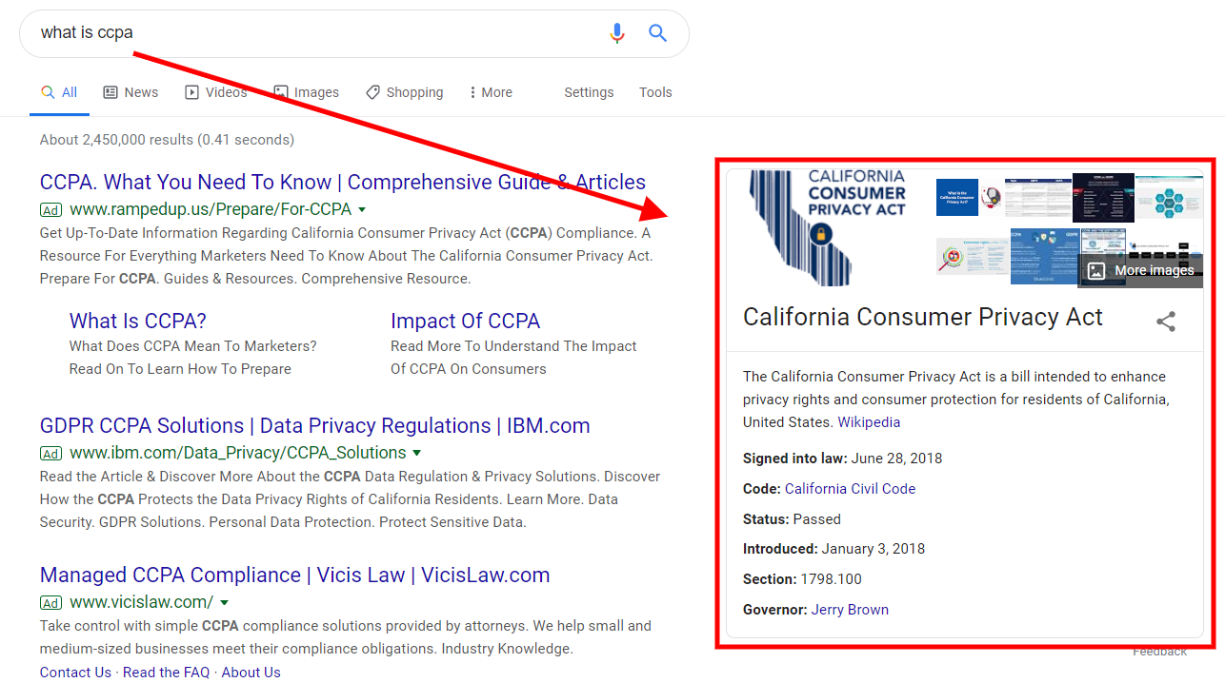This screenshot has width=1225, height=683.
Task: Open the 'Jerry Brown' governor link
Action: point(850,610)
